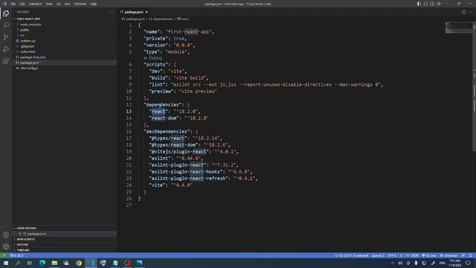The height and width of the screenshot is (268, 476).
Task: Open the Go menu
Action: [x=58, y=4]
